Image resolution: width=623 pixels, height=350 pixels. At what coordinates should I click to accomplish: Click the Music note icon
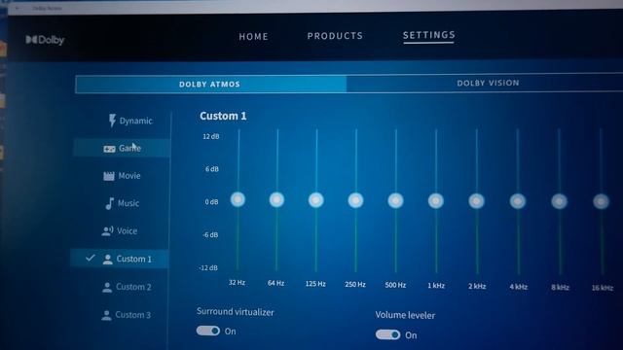pyautogui.click(x=109, y=203)
